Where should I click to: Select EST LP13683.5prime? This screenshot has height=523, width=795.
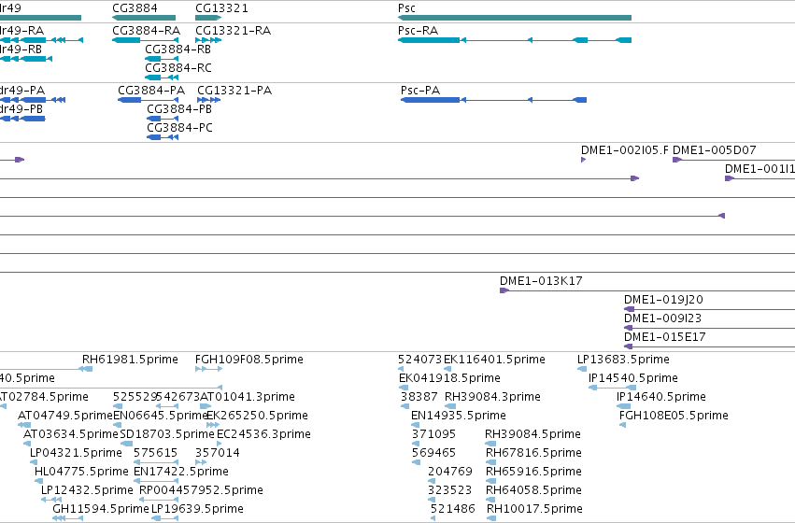click(x=623, y=360)
